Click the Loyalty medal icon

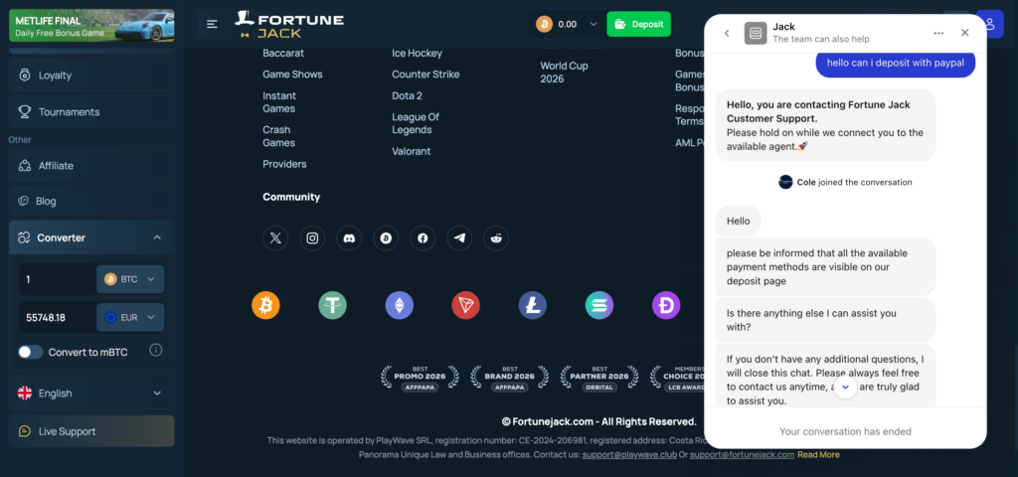point(25,76)
